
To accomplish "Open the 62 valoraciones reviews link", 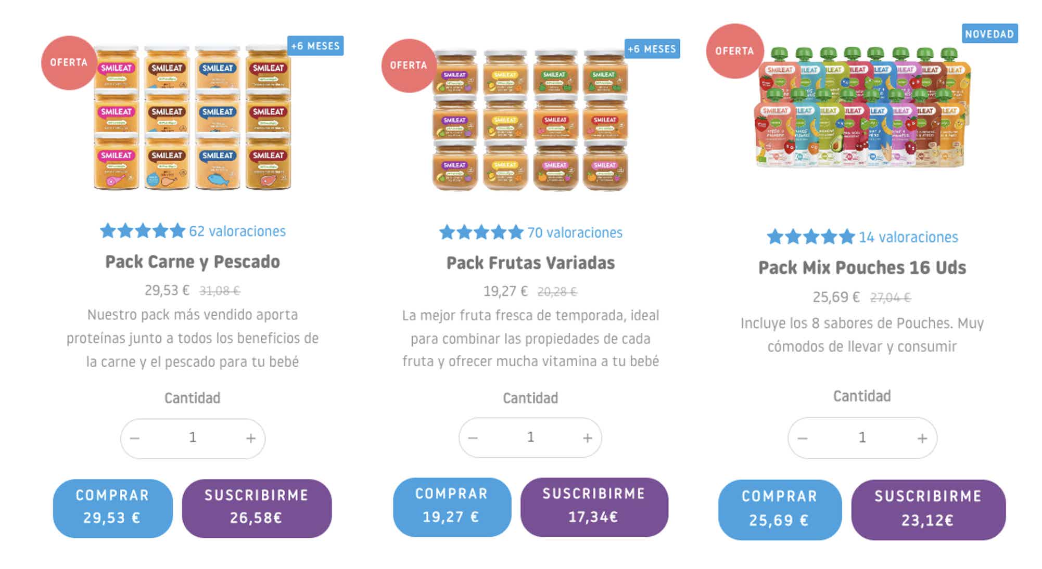I will 237,231.
